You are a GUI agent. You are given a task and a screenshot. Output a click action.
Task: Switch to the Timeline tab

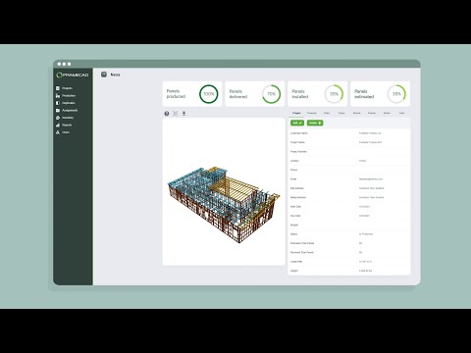(x=312, y=113)
